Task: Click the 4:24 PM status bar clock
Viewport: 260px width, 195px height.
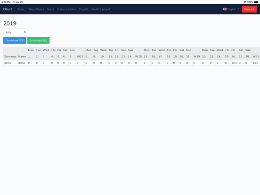Action: click(6, 2)
